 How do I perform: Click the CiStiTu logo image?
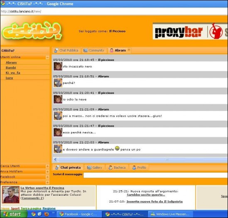pyautogui.click(x=32, y=31)
